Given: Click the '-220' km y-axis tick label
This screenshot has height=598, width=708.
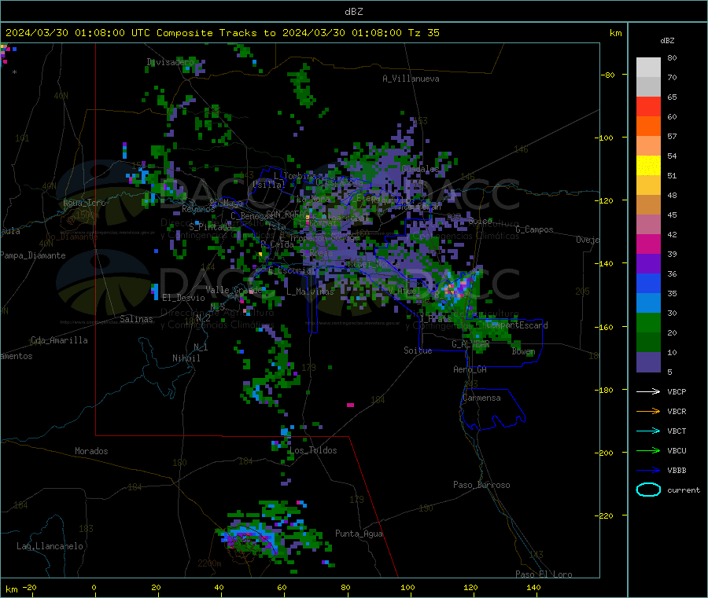Looking at the screenshot, I should (603, 516).
